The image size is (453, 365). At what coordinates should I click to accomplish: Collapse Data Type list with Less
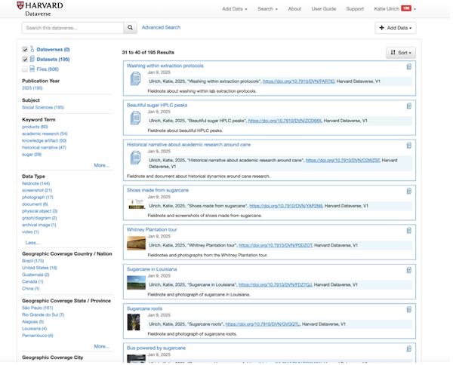(32, 243)
